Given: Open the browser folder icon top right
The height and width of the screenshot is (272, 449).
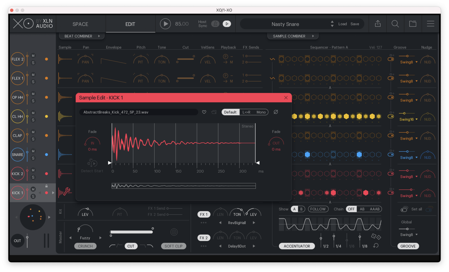Looking at the screenshot, I should (413, 24).
